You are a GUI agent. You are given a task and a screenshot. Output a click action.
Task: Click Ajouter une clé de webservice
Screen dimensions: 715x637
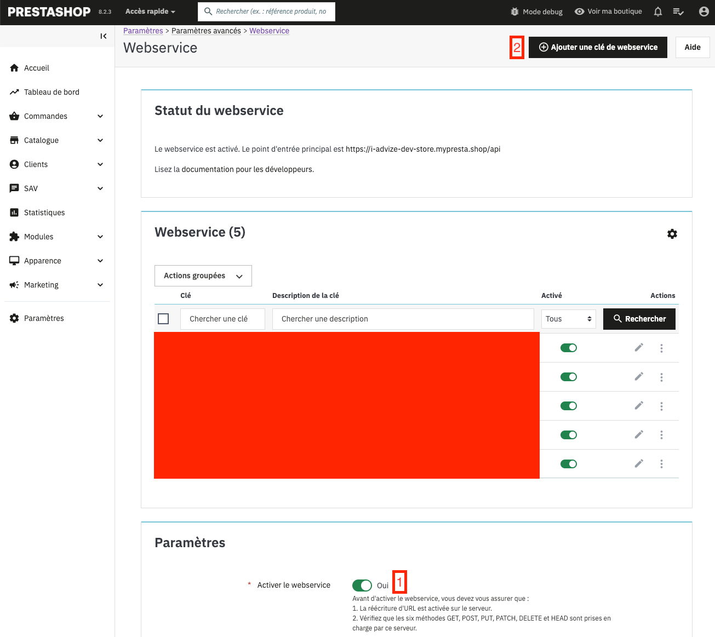point(598,47)
